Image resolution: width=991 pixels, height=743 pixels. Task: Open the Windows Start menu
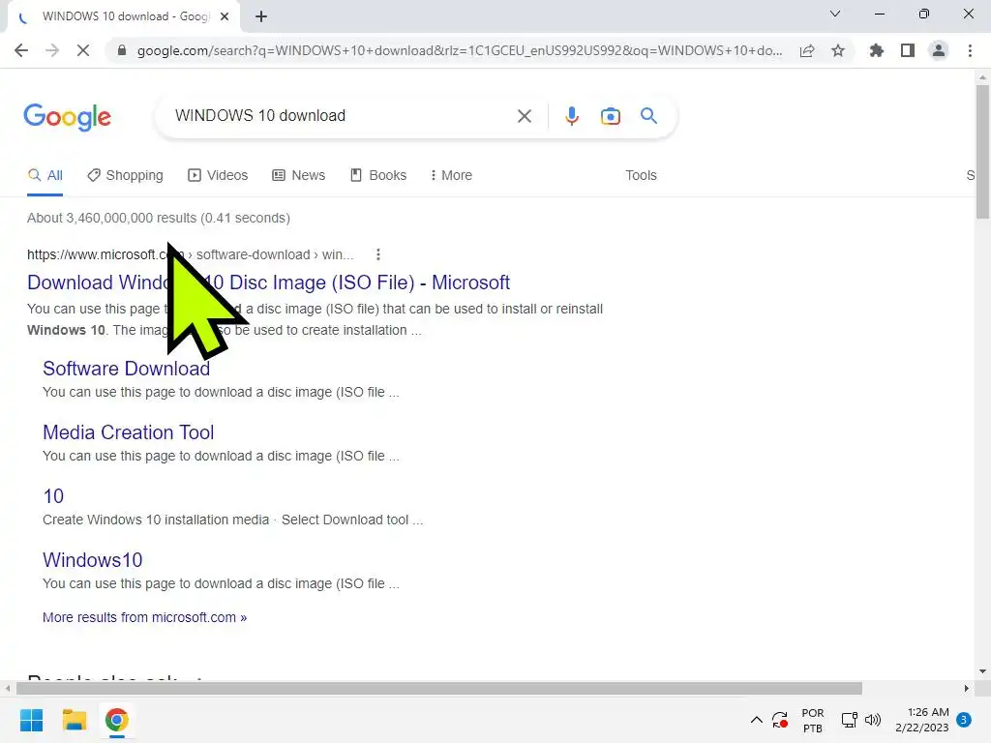[31, 720]
